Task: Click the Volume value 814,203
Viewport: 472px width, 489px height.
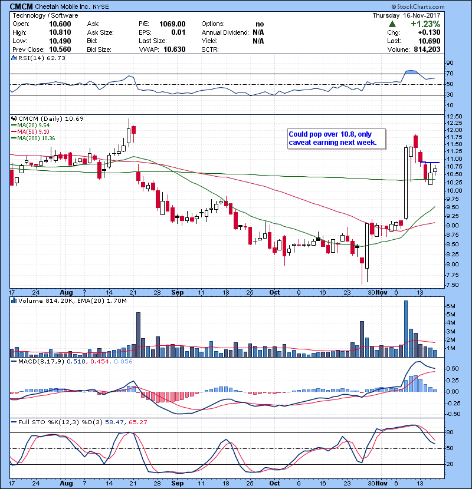Action: pyautogui.click(x=427, y=49)
